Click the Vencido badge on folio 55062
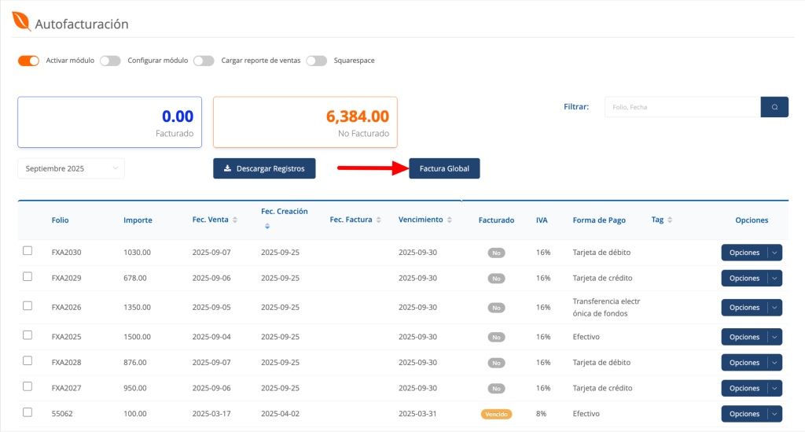 coord(497,414)
